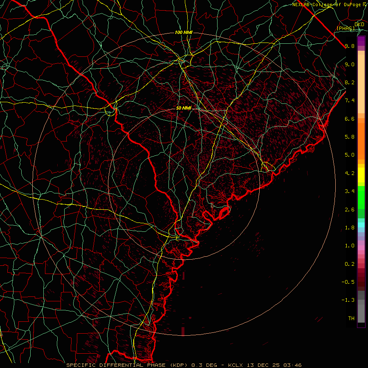Pick the bright green colorbar segment
This screenshot has height=368, width=368.
tap(361, 197)
